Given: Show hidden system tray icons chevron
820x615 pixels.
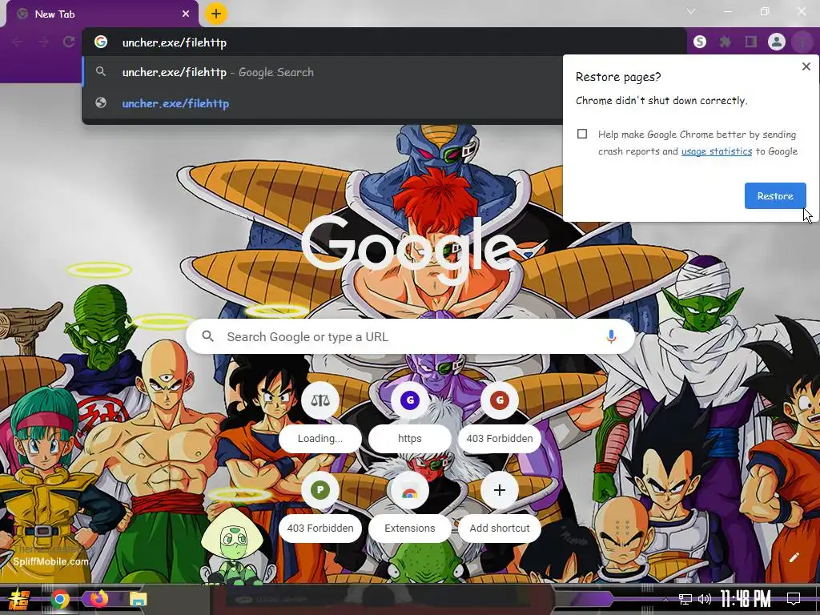Looking at the screenshot, I should [665, 599].
